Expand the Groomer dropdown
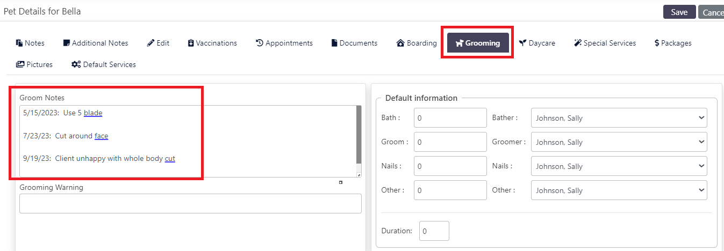 (x=619, y=142)
